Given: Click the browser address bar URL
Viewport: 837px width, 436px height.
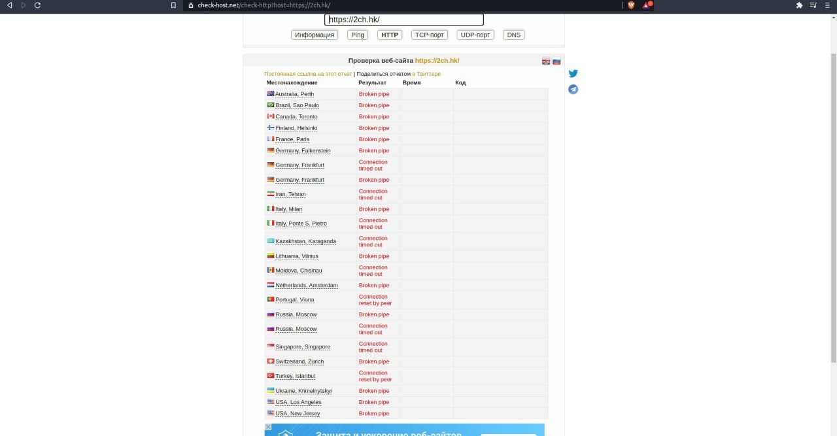Looking at the screenshot, I should 264,5.
